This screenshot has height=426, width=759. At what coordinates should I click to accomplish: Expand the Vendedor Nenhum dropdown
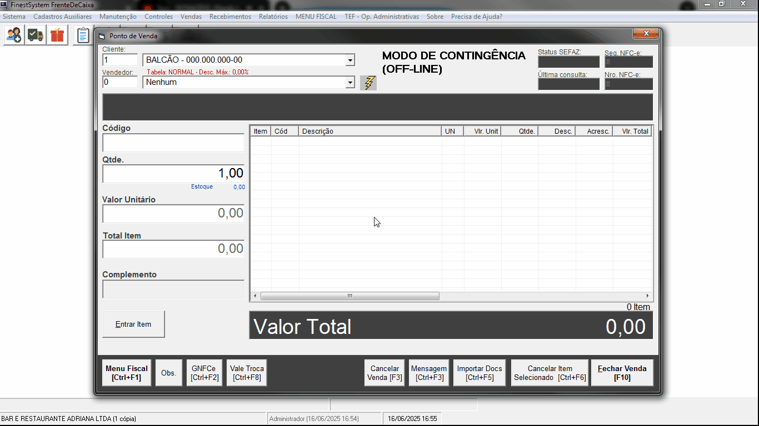(350, 83)
